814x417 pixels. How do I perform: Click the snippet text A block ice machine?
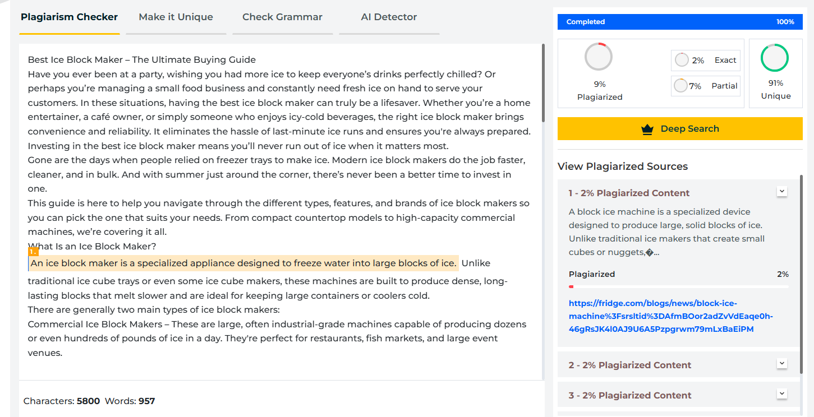668,232
